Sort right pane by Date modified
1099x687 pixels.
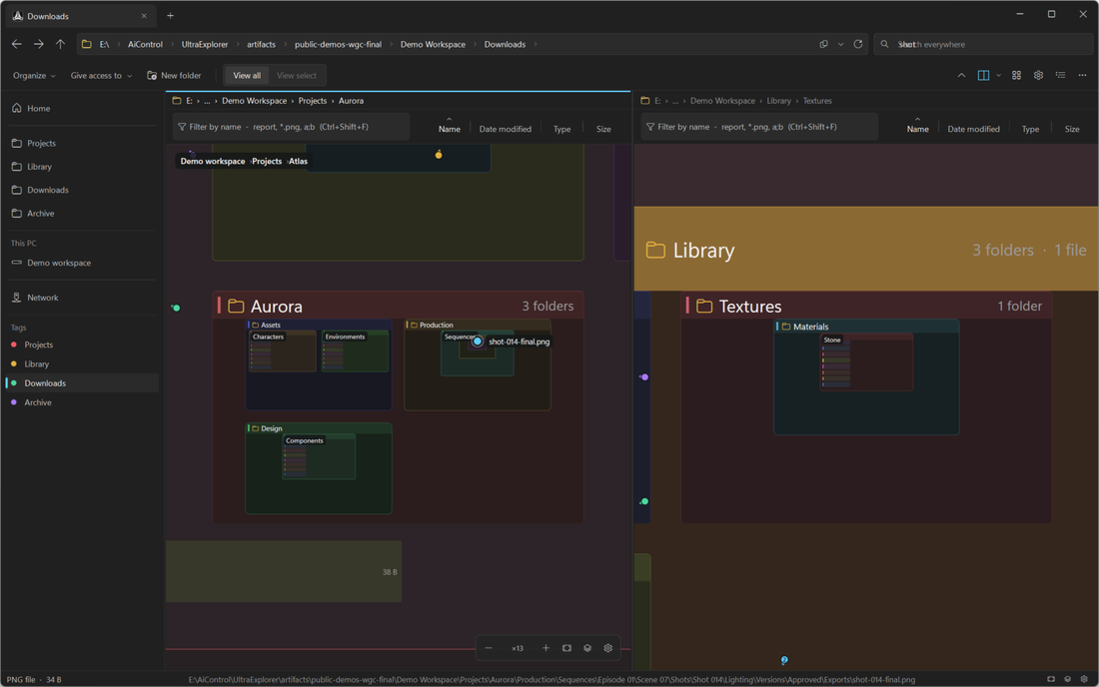tap(973, 129)
